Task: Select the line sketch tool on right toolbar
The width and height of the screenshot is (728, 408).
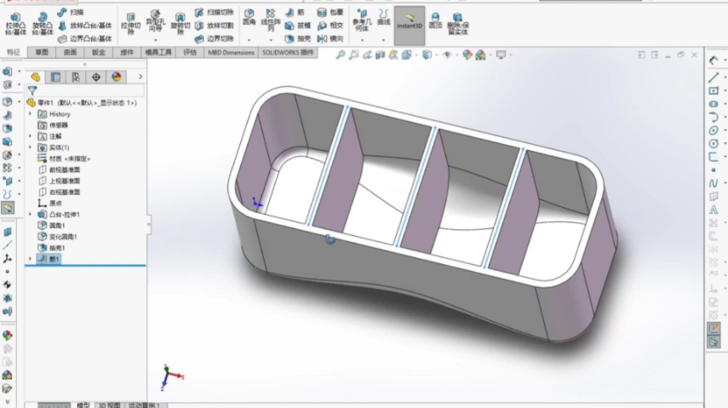Action: pos(714,78)
